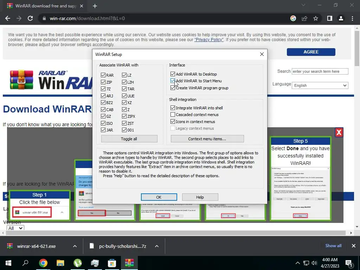Viewport: 360px width, 270px height.
Task: Click the Toggle all button
Action: pos(129,139)
